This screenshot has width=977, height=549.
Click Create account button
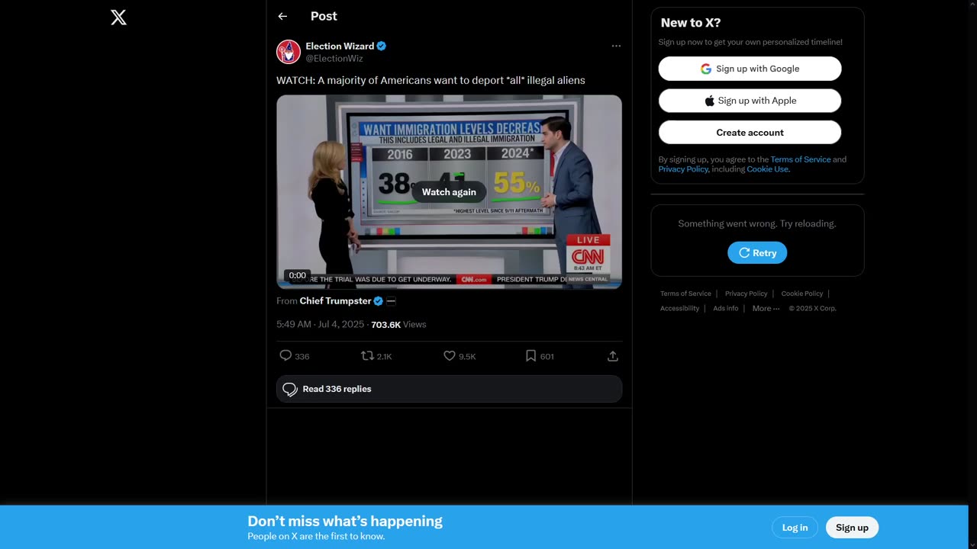(x=750, y=133)
